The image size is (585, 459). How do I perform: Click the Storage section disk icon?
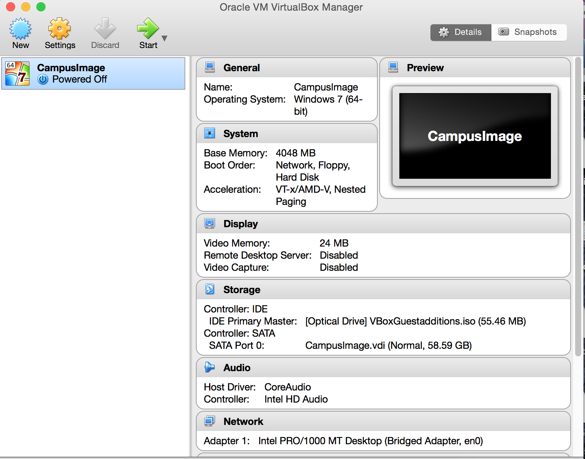tap(210, 289)
